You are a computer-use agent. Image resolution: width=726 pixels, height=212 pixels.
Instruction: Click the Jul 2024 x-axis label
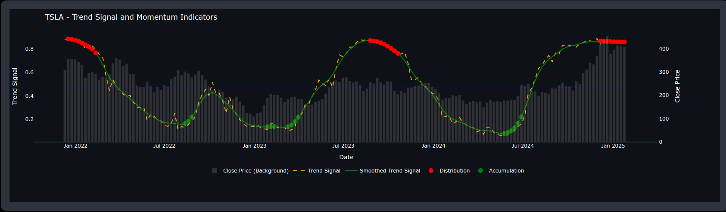pos(523,146)
